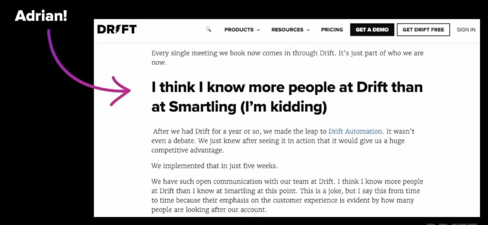Viewport: 488px width, 225px height.
Task: Click the SIGN IN link
Action: pyautogui.click(x=466, y=29)
